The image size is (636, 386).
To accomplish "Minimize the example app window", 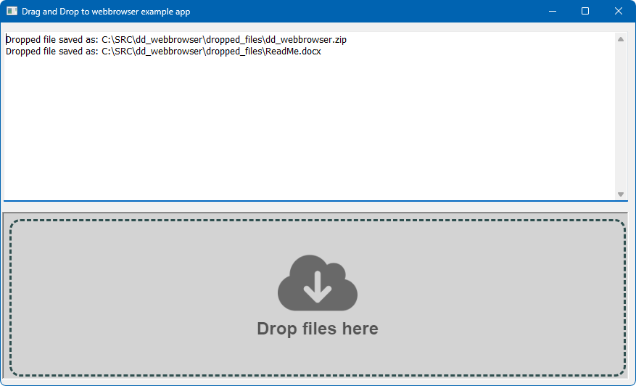I will click(553, 12).
